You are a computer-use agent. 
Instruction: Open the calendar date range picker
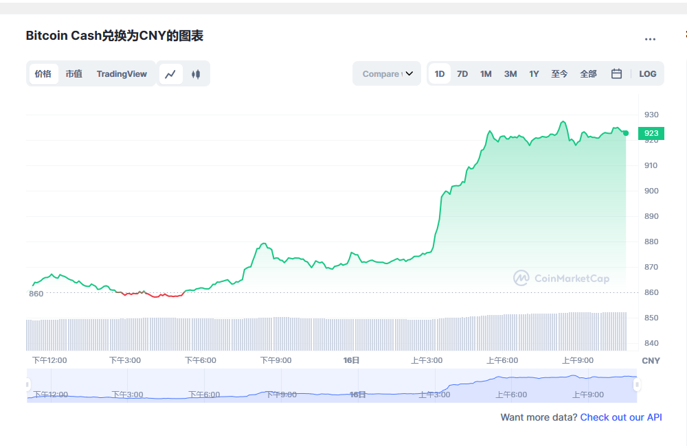point(616,74)
